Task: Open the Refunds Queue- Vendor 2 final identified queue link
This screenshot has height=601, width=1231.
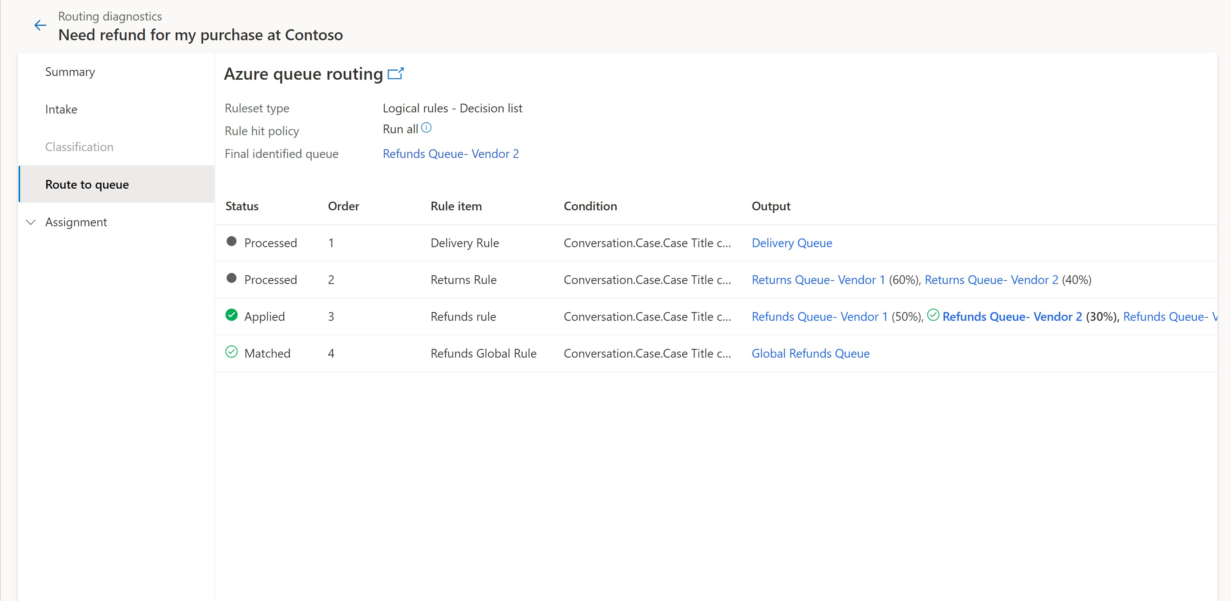Action: tap(450, 153)
